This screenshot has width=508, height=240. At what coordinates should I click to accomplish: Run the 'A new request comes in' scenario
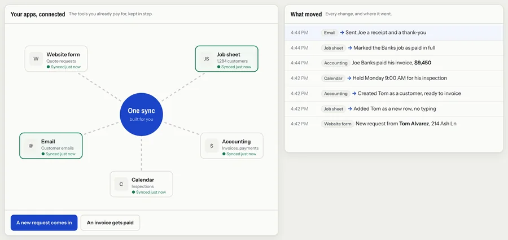[44, 223]
